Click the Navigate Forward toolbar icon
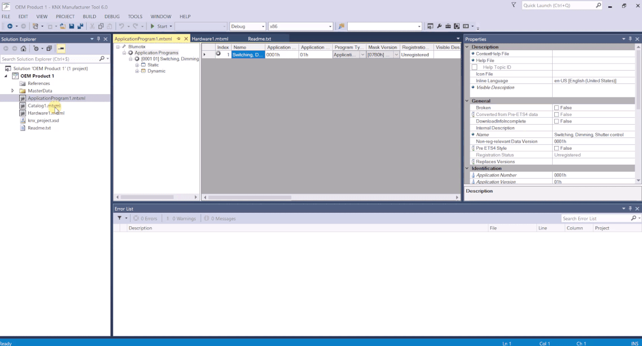This screenshot has width=642, height=346. pyautogui.click(x=22, y=26)
